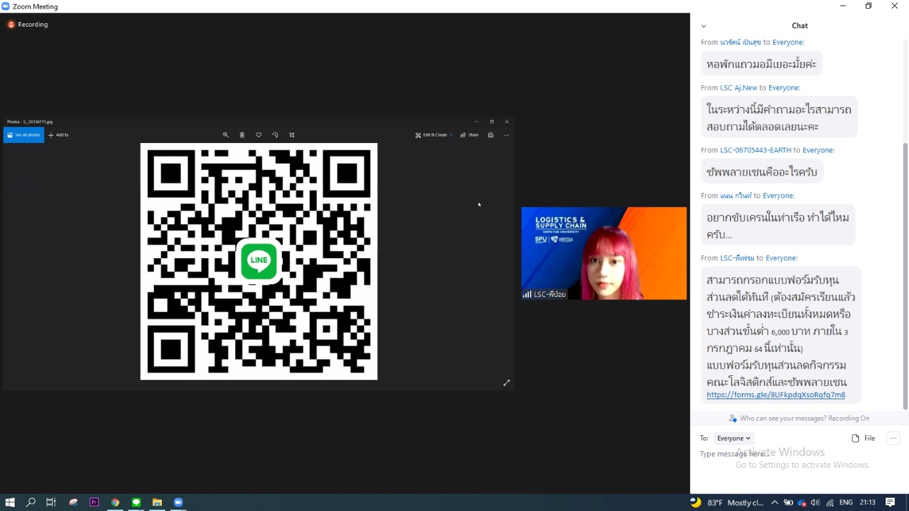The height and width of the screenshot is (511, 909).
Task: Open LINE app from the taskbar
Action: tap(137, 502)
